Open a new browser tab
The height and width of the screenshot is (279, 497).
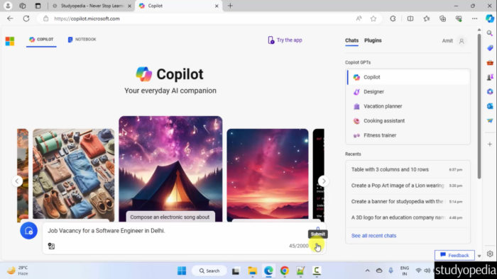(x=230, y=6)
